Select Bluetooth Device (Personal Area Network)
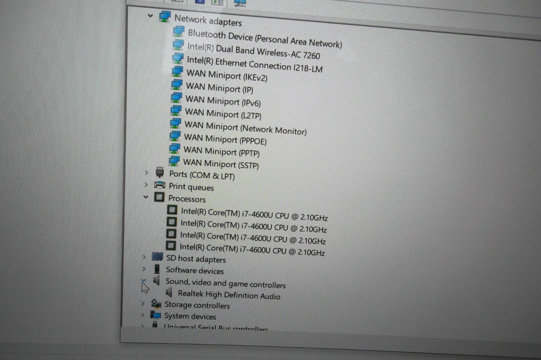Image resolution: width=541 pixels, height=360 pixels. click(265, 38)
